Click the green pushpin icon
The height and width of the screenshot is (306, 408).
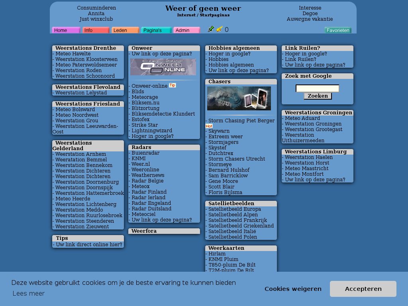tap(211, 29)
